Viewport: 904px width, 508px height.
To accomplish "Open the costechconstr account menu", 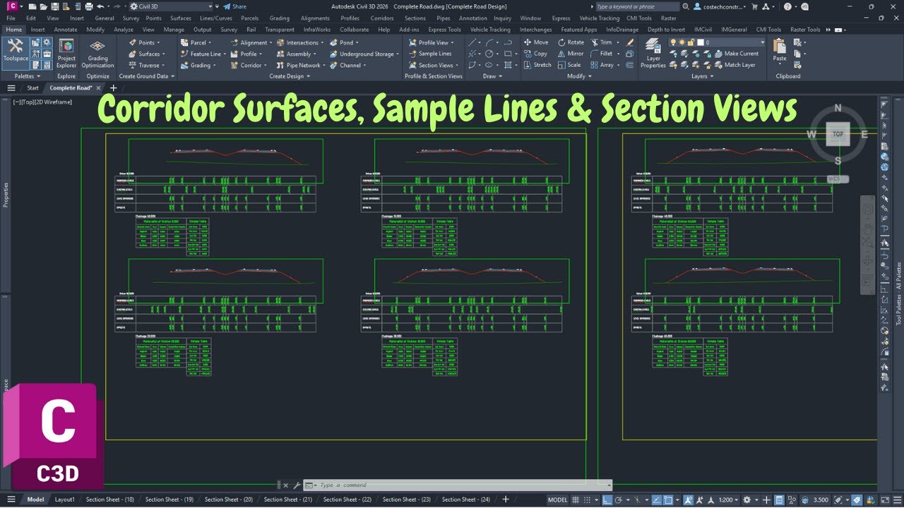I will (x=721, y=6).
